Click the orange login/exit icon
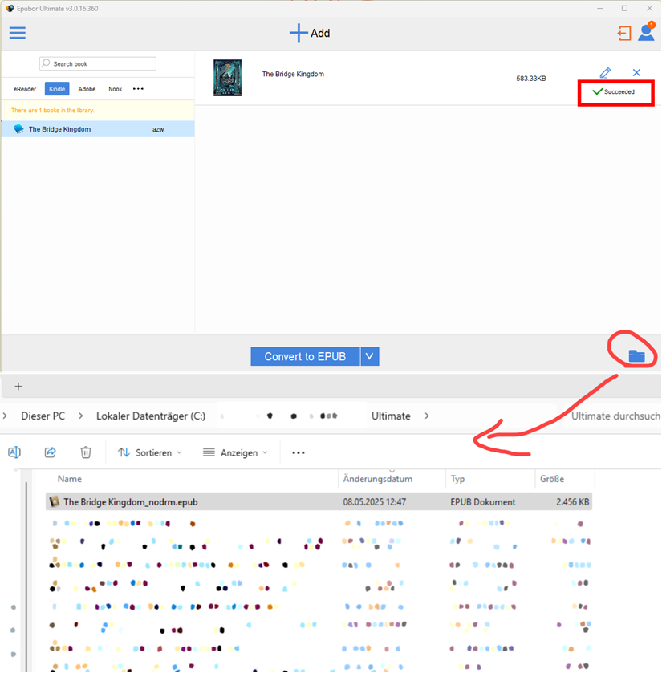Image resolution: width=662 pixels, height=673 pixels. tap(624, 33)
